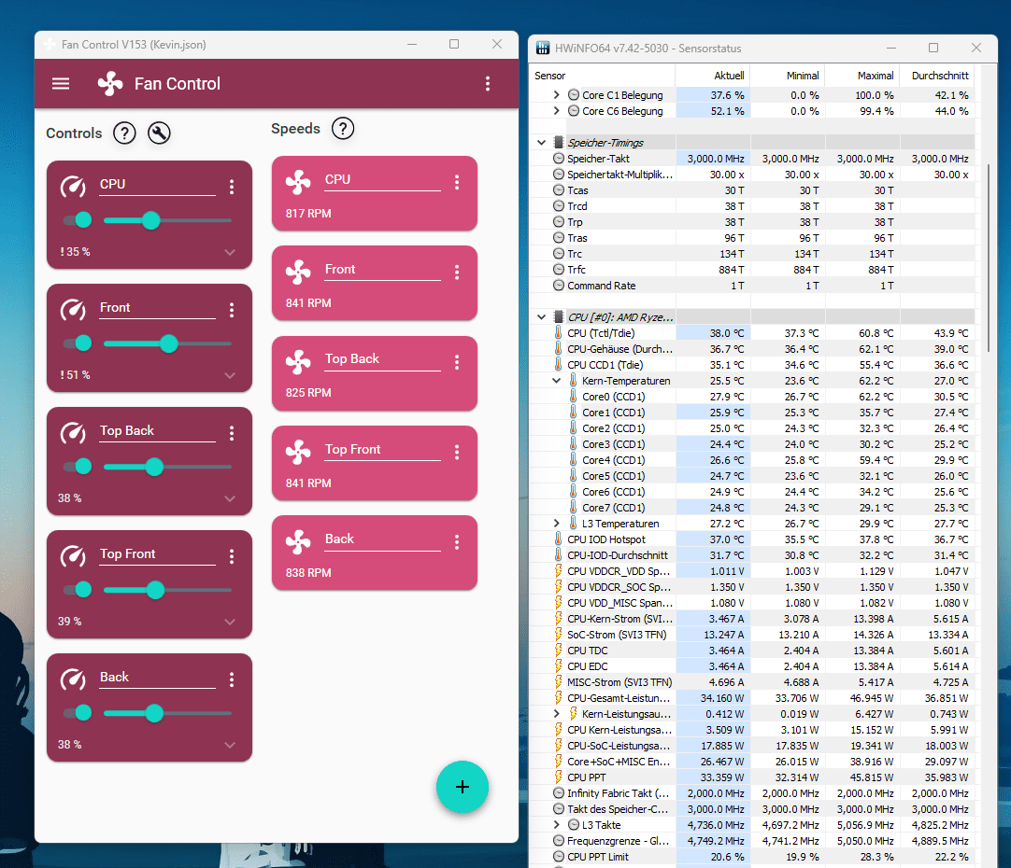
Task: Open help for the Speeds section
Action: click(343, 129)
